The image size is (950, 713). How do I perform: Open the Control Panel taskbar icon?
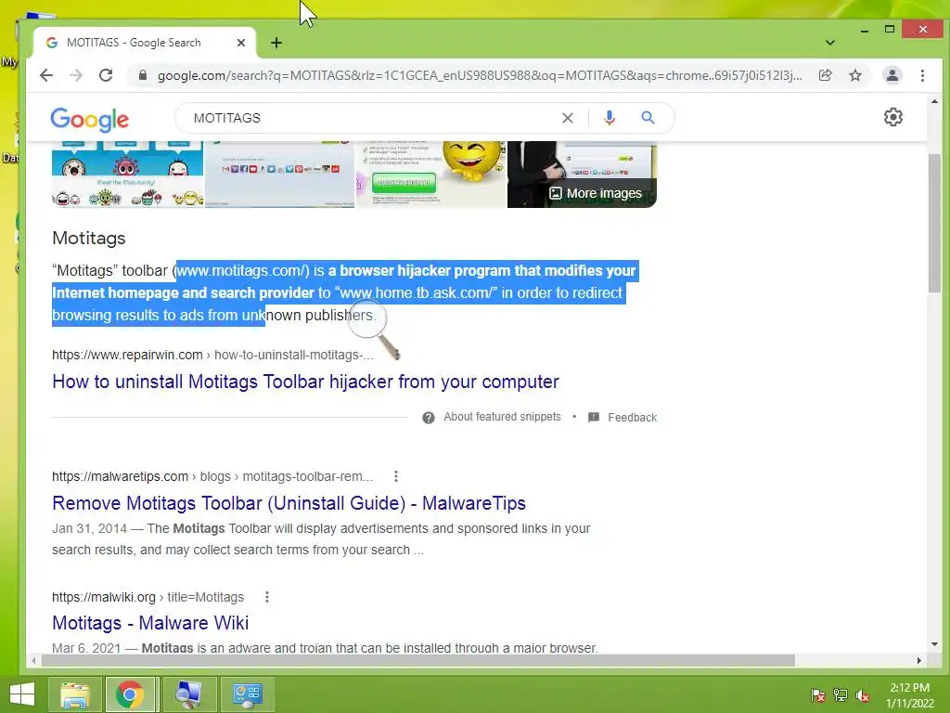point(247,694)
